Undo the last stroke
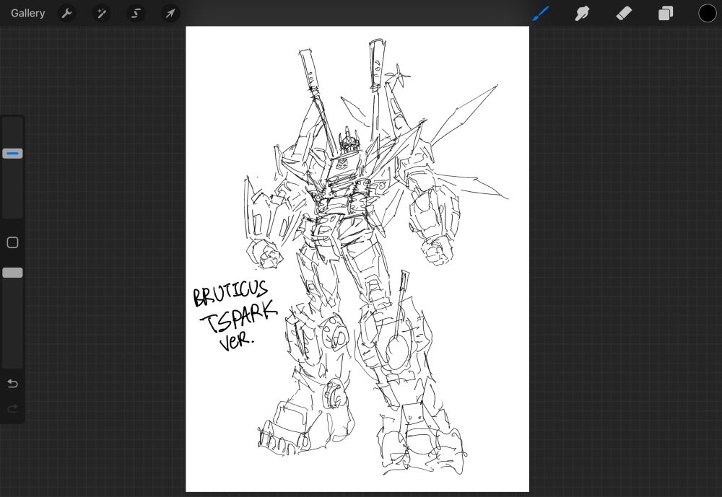 [x=12, y=383]
